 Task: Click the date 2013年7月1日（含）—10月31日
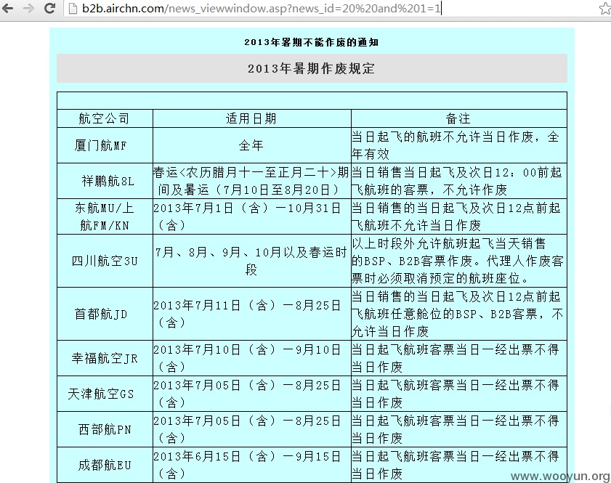(x=251, y=216)
